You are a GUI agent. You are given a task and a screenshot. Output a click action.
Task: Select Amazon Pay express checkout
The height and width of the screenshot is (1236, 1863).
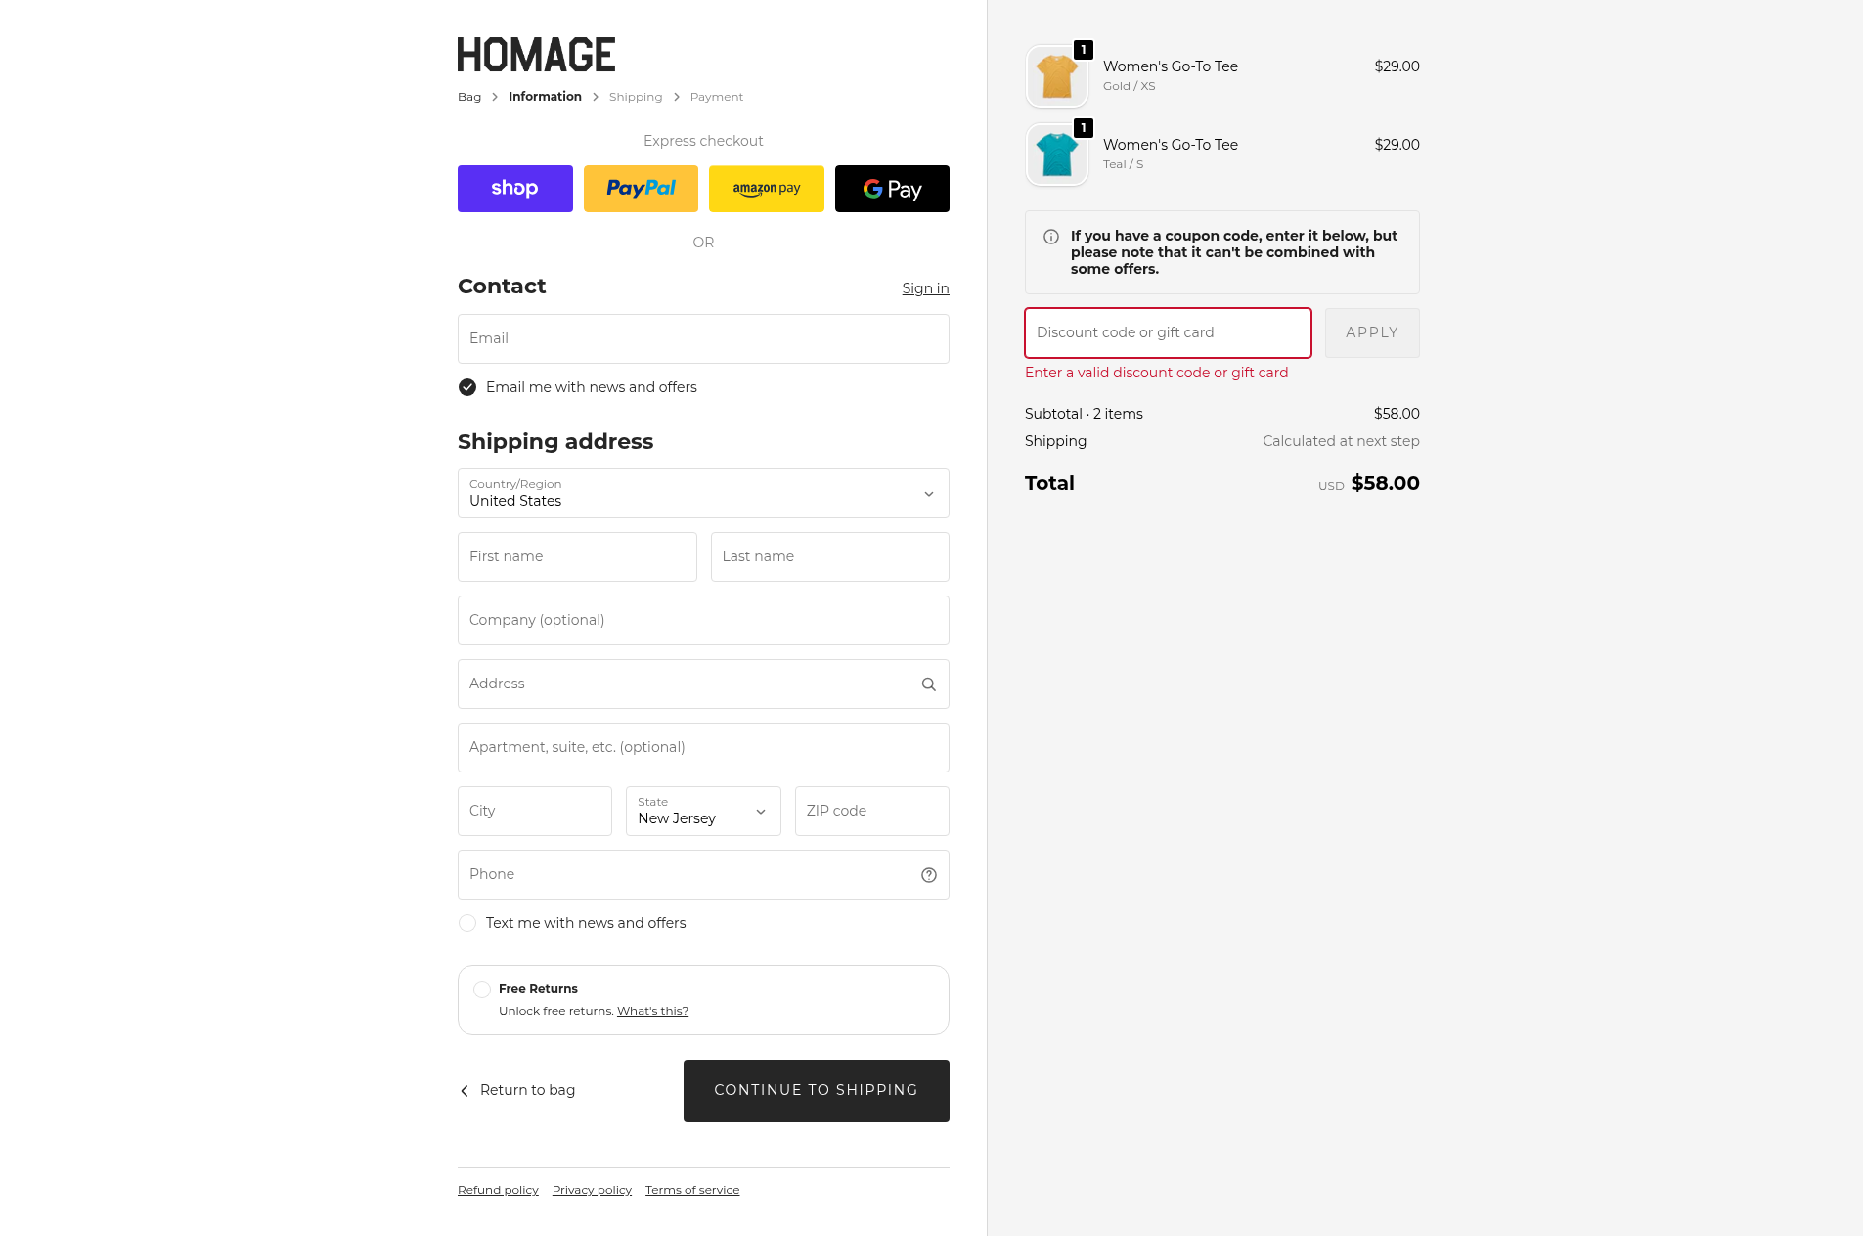pyautogui.click(x=766, y=189)
